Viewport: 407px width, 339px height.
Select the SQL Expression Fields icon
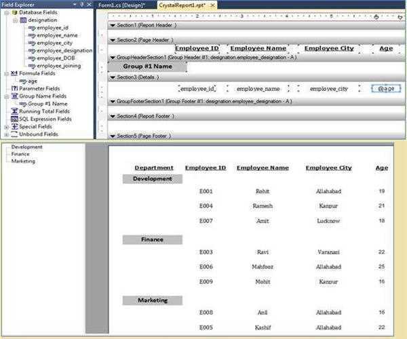[14, 119]
